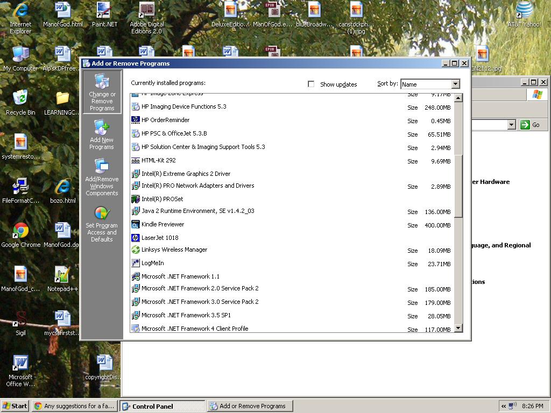Select Intel(R) PROSet program icon
551x413 pixels.
tap(135, 199)
